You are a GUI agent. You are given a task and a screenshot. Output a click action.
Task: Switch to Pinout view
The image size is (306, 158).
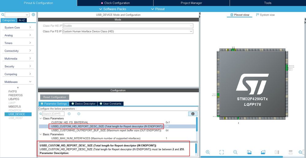tap(240, 15)
